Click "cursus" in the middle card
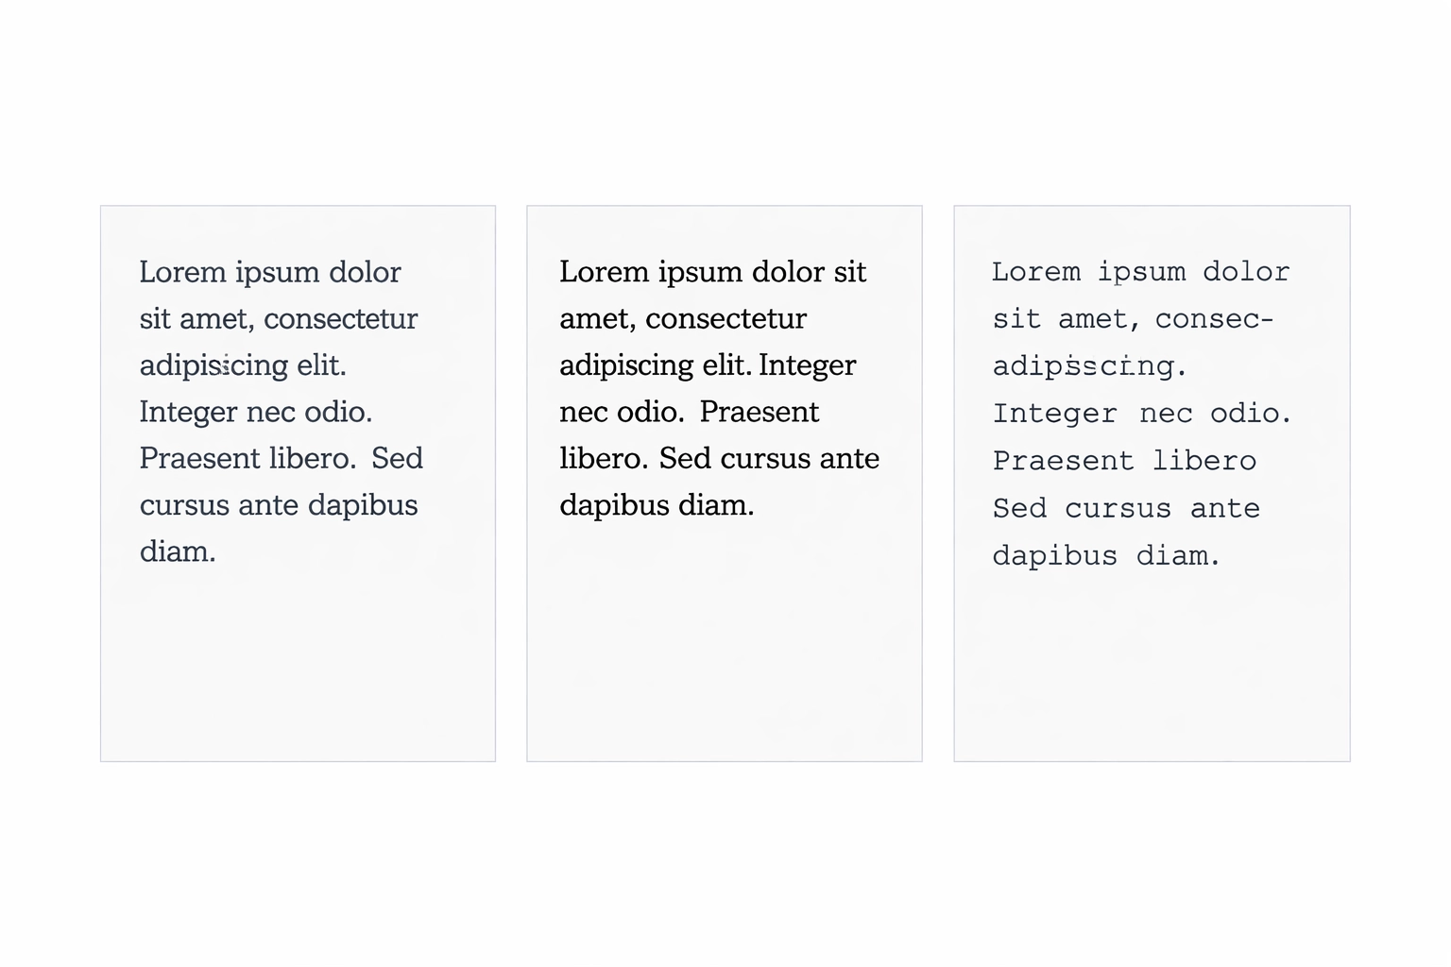The height and width of the screenshot is (967, 1451). [x=768, y=458]
